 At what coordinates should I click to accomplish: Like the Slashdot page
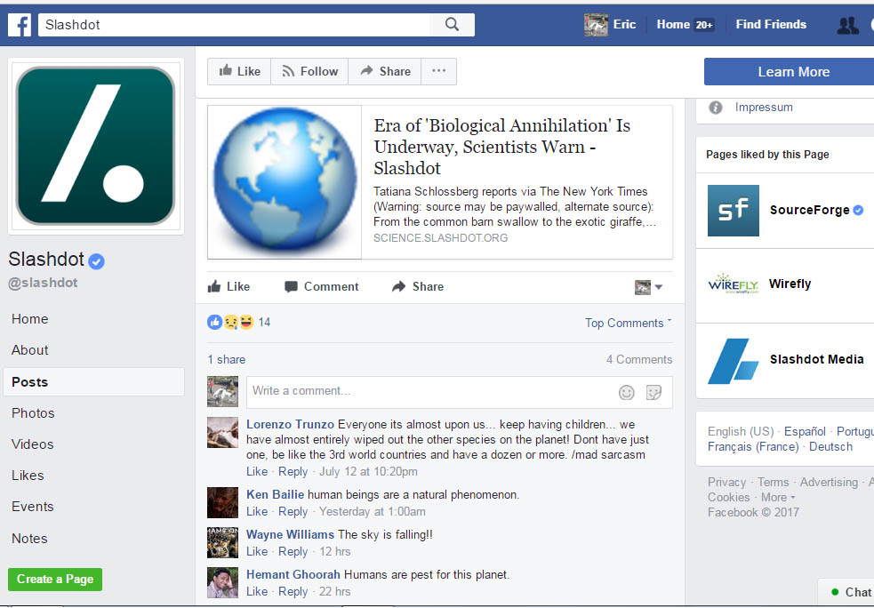coord(239,71)
